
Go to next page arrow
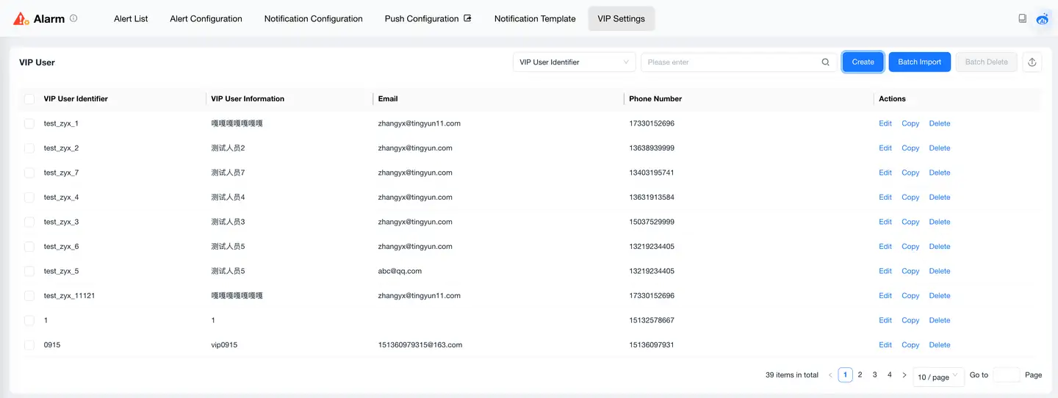coord(904,375)
